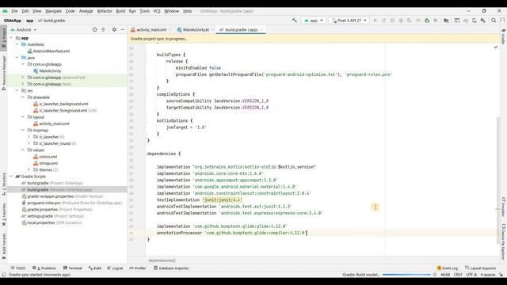Viewport: 507px width, 285px height.
Task: Select build.gradle (Project: GlideApp)
Action: (x=51, y=183)
